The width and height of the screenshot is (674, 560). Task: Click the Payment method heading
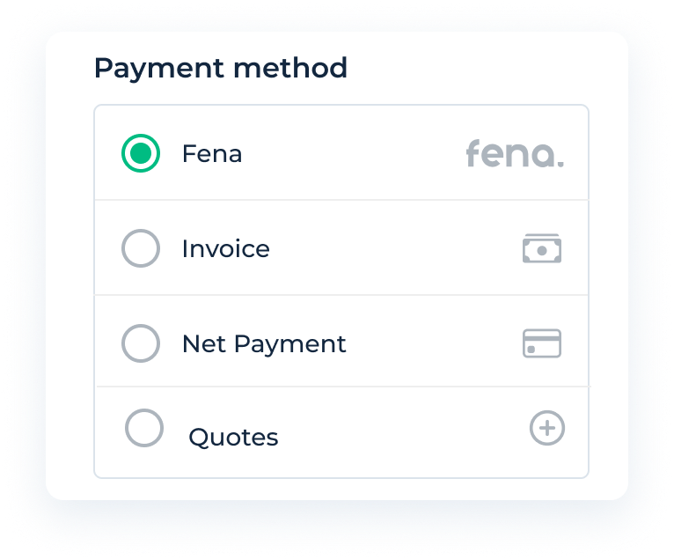(x=220, y=68)
